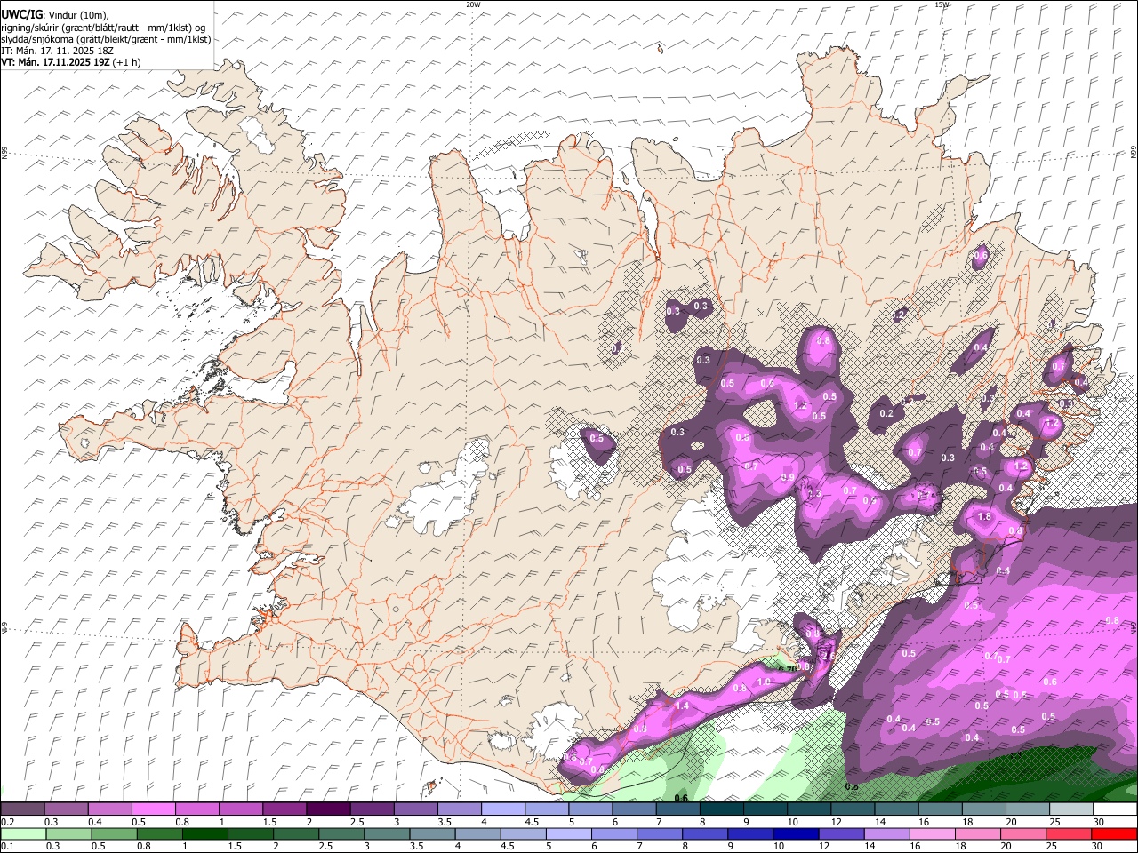The image size is (1138, 853).
Task: Click the light blue top swatch between 4 and 4.5
Action: click(x=503, y=809)
